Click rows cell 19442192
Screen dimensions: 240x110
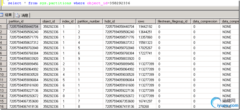146,27
